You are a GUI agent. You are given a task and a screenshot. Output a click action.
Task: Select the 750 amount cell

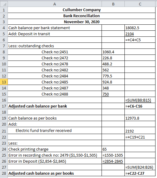point(113,94)
